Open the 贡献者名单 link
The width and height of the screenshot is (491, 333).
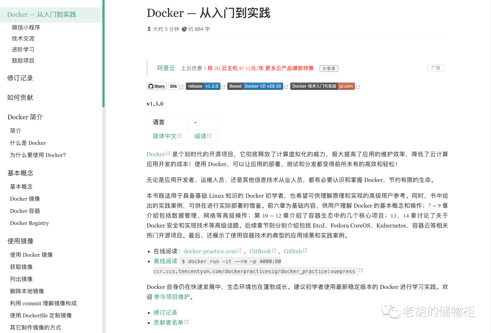(168, 323)
